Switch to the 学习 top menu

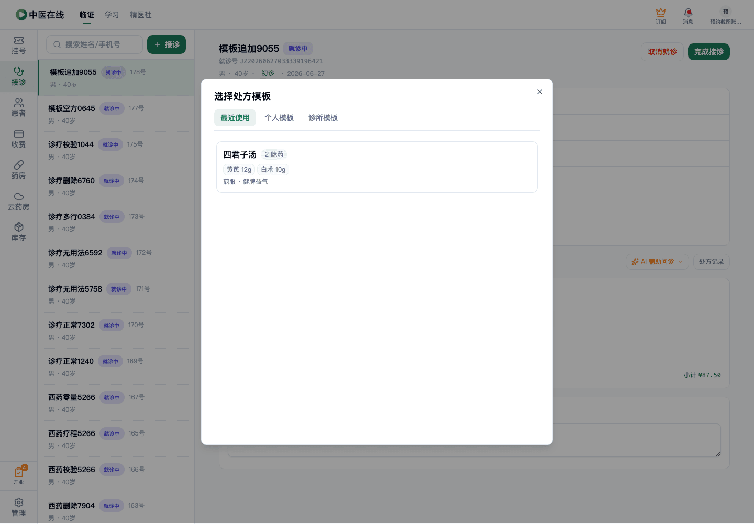pyautogui.click(x=112, y=15)
